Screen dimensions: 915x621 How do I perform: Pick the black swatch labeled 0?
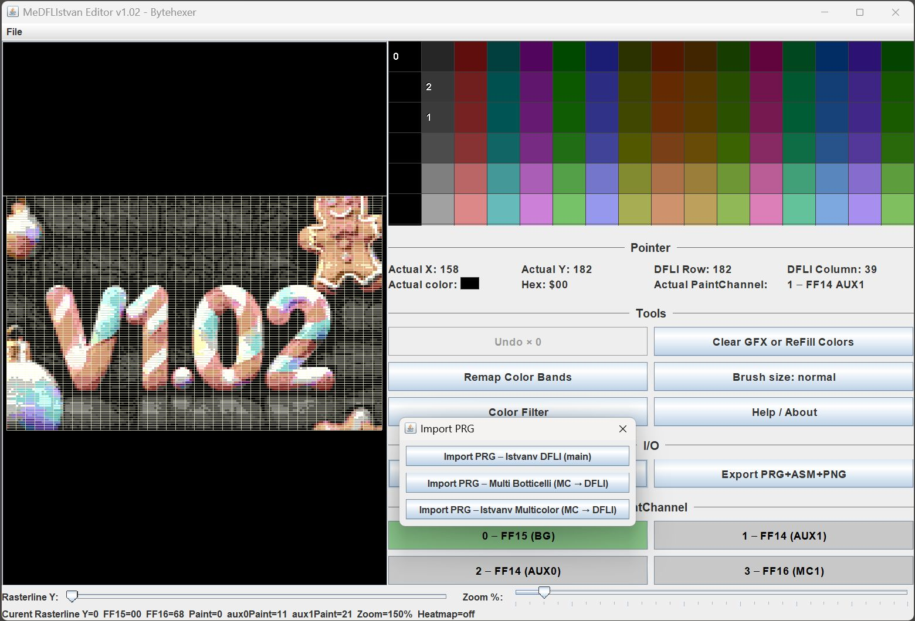pos(405,57)
